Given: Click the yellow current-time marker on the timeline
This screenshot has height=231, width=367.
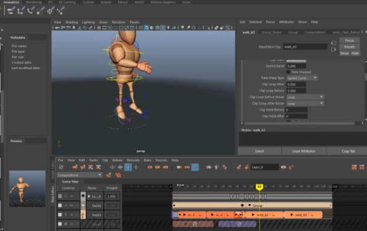Looking at the screenshot, I should 259,187.
